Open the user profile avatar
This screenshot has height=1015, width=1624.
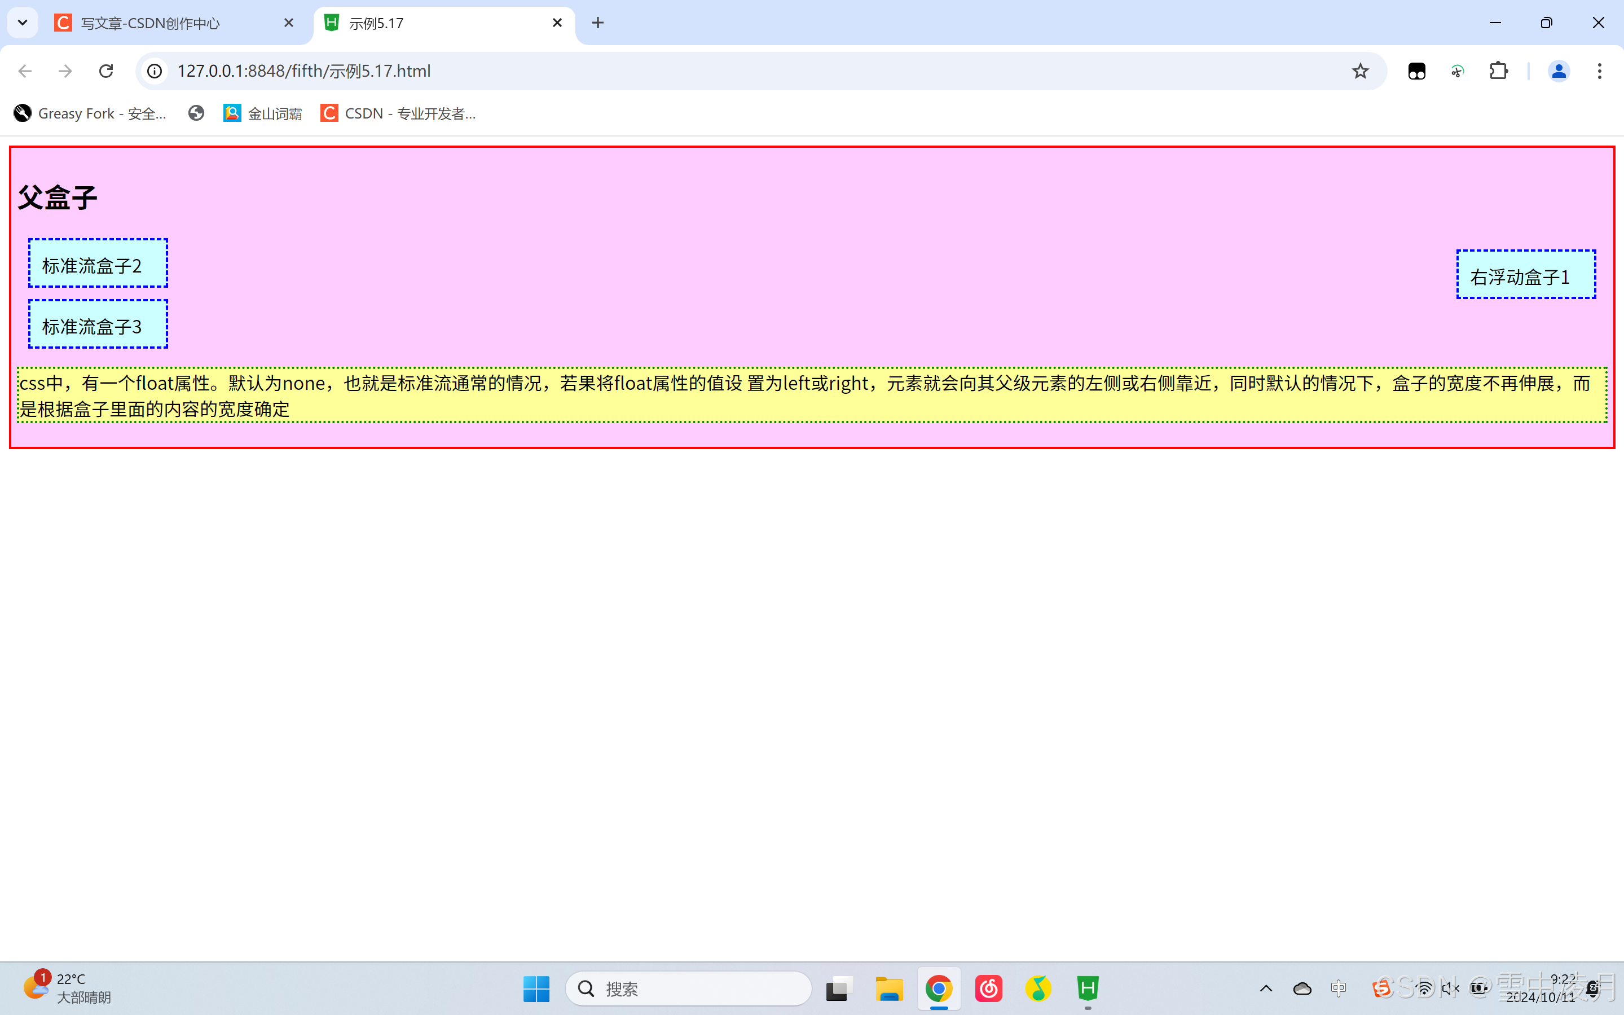(1558, 71)
